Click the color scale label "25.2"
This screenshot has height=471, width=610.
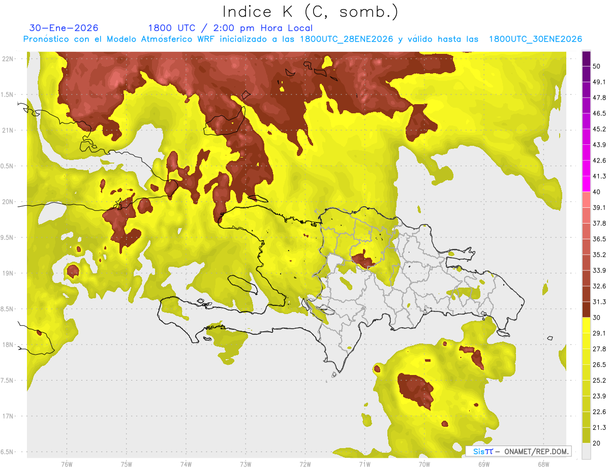click(x=599, y=380)
